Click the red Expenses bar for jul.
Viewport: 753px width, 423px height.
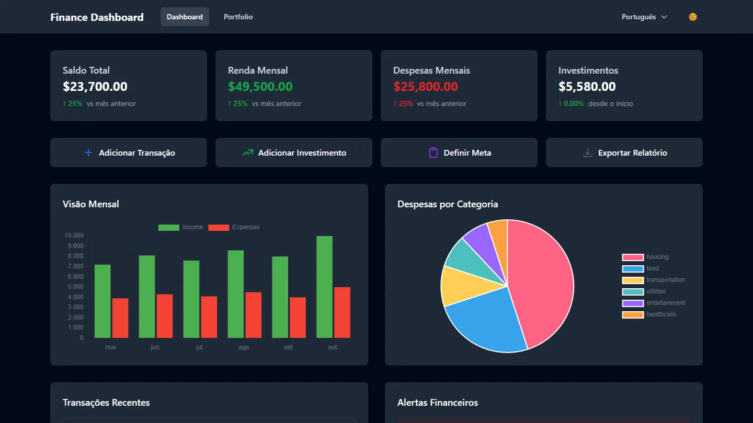click(x=209, y=317)
